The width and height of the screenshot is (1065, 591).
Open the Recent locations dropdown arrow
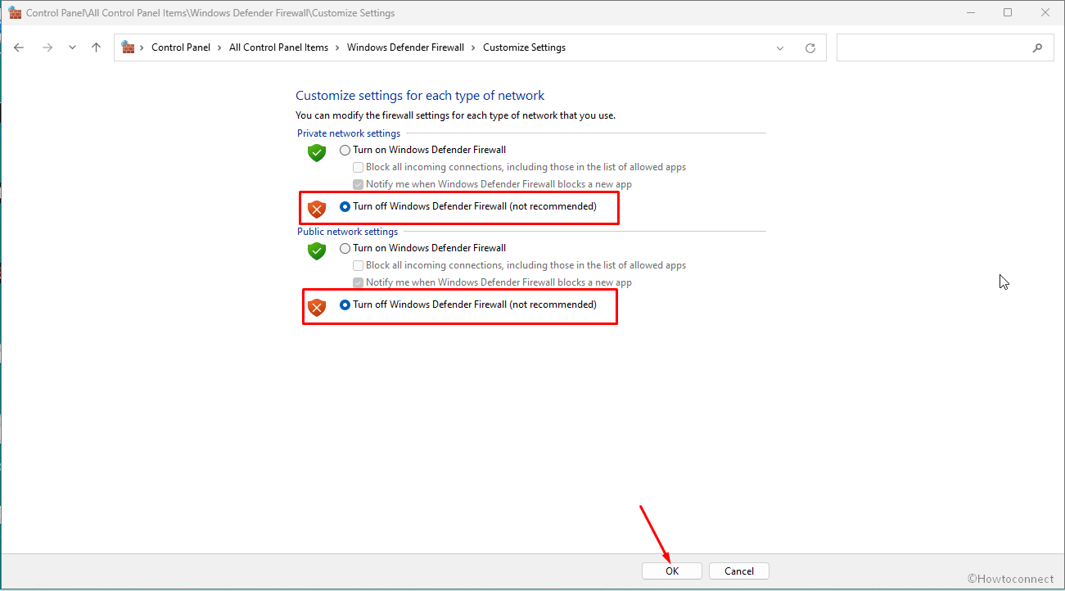[72, 47]
